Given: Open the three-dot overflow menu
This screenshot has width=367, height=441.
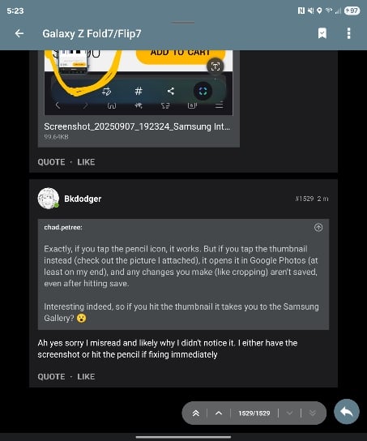Looking at the screenshot, I should (x=348, y=33).
